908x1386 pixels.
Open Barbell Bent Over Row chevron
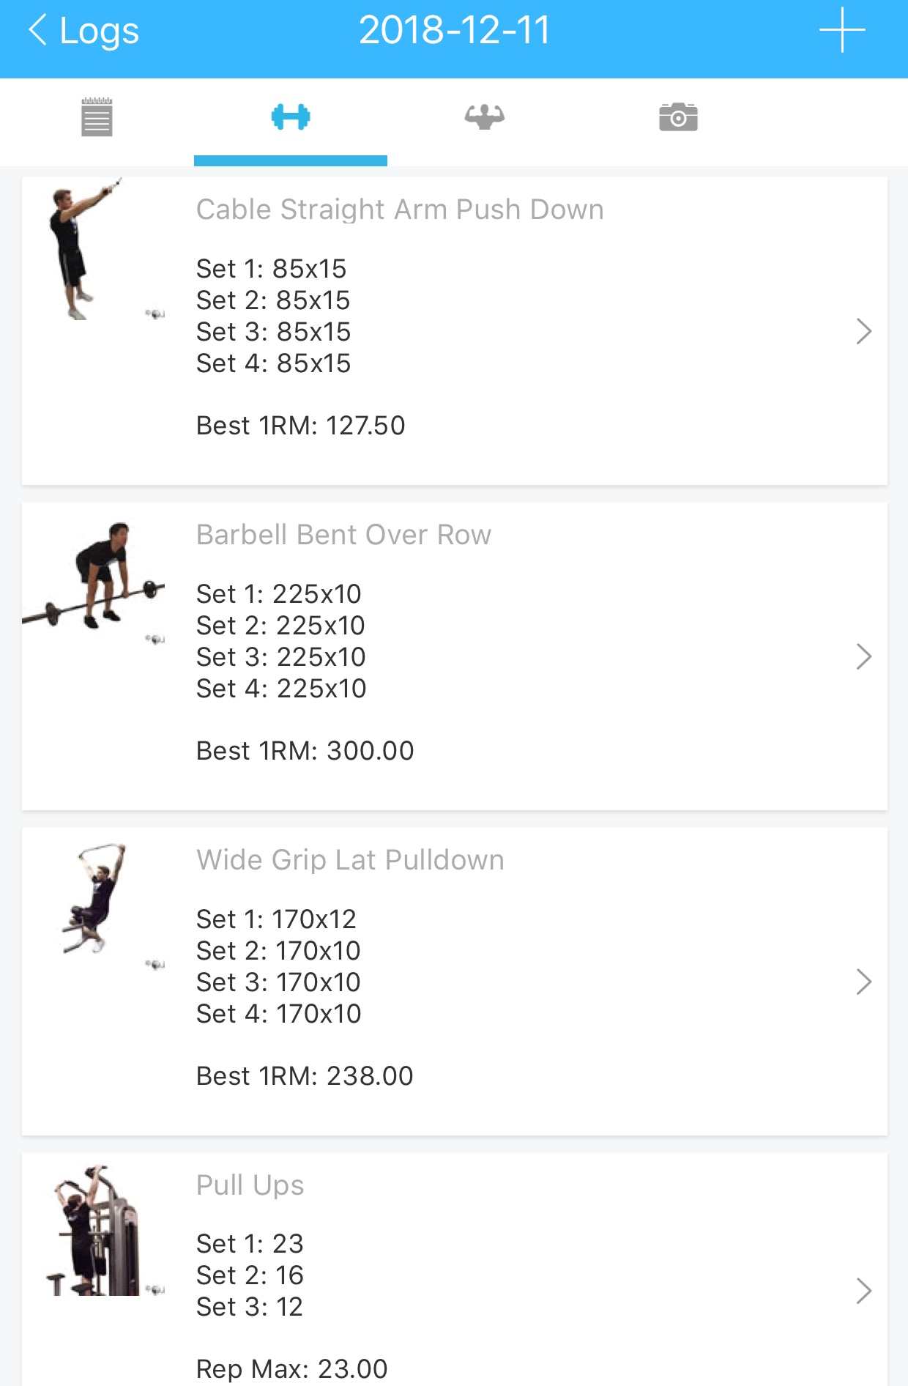coord(863,657)
